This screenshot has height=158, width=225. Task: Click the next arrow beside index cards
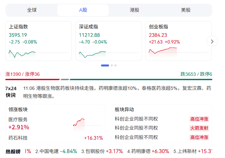(x=212, y=41)
